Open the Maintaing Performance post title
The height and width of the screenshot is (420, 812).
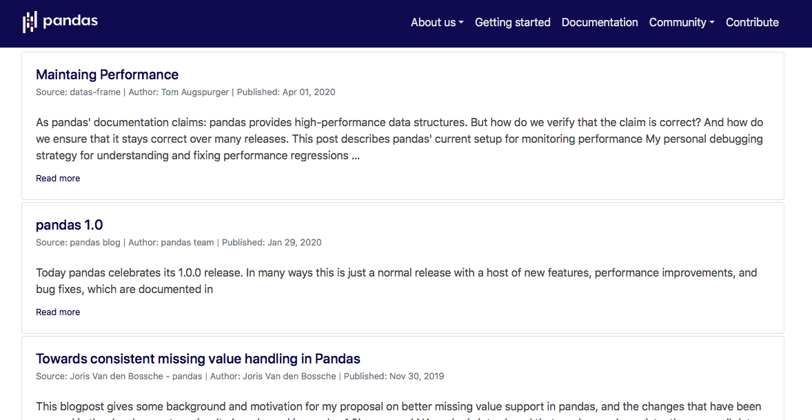[108, 74]
